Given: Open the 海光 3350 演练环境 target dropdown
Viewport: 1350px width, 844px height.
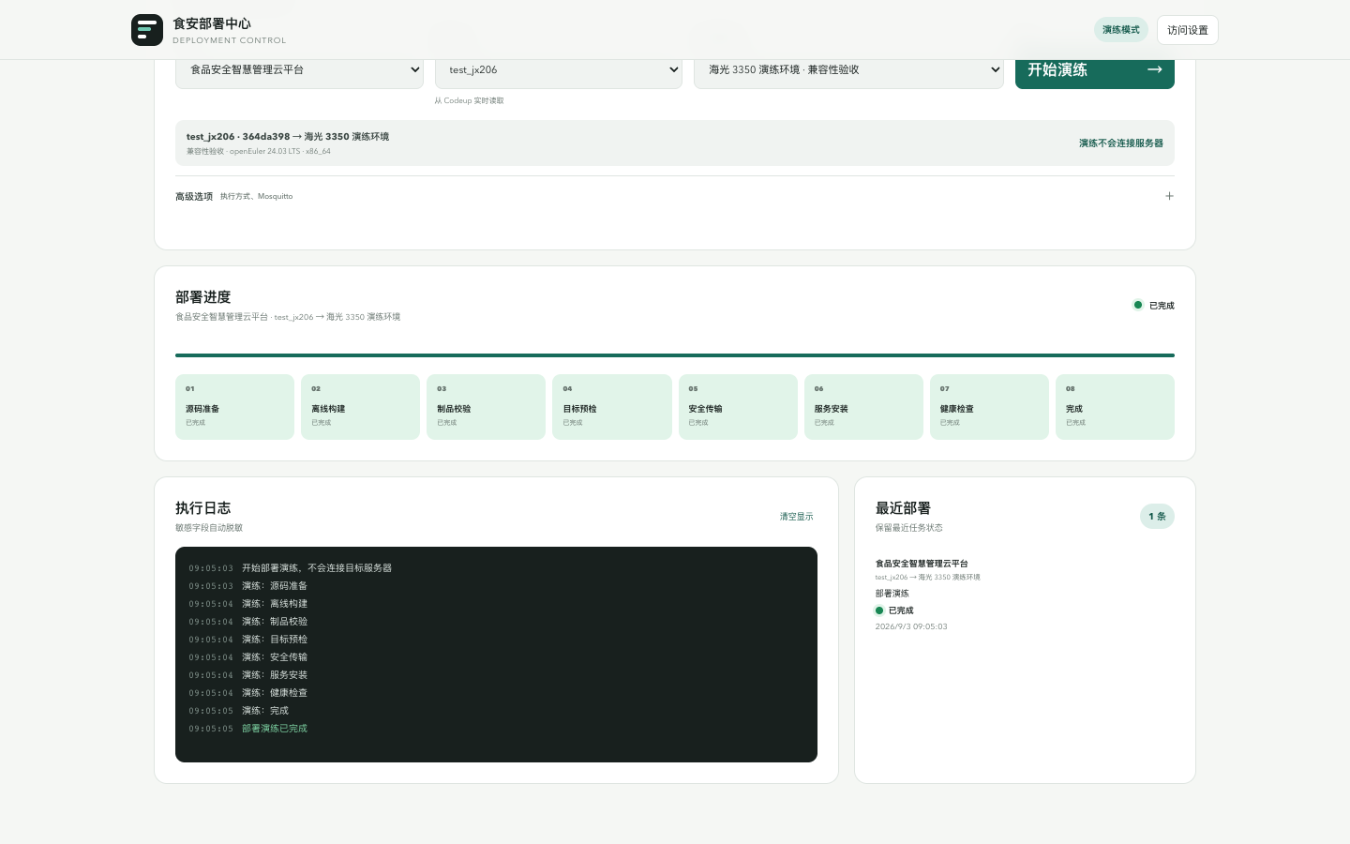Looking at the screenshot, I should 848,70.
